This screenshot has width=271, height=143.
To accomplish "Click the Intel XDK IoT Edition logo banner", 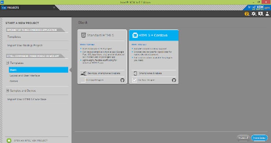I will (x=257, y=8).
